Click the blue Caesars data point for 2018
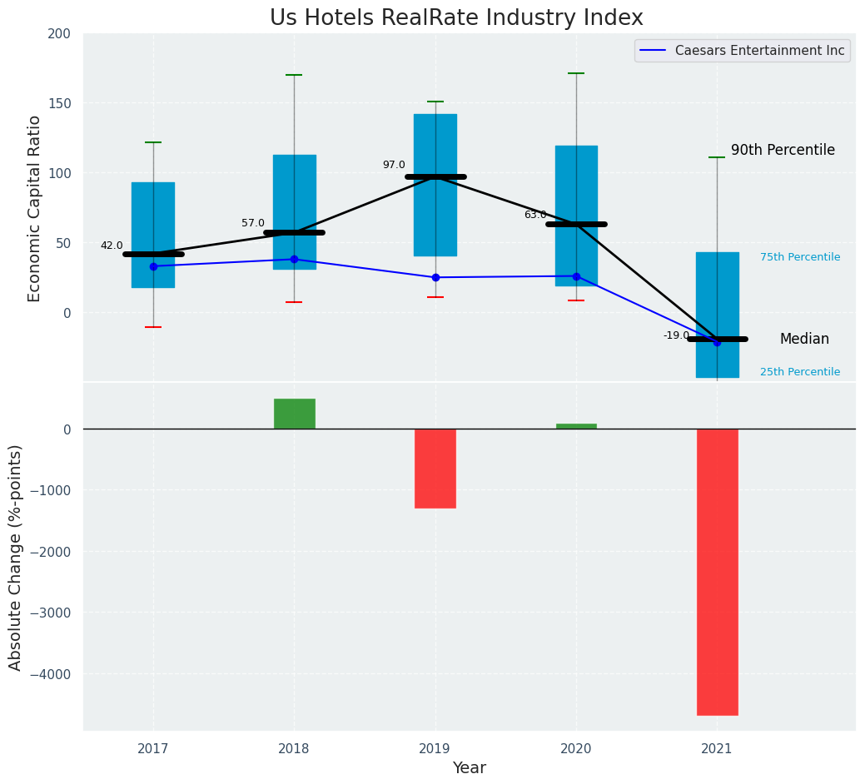The width and height of the screenshot is (865, 784). (294, 259)
